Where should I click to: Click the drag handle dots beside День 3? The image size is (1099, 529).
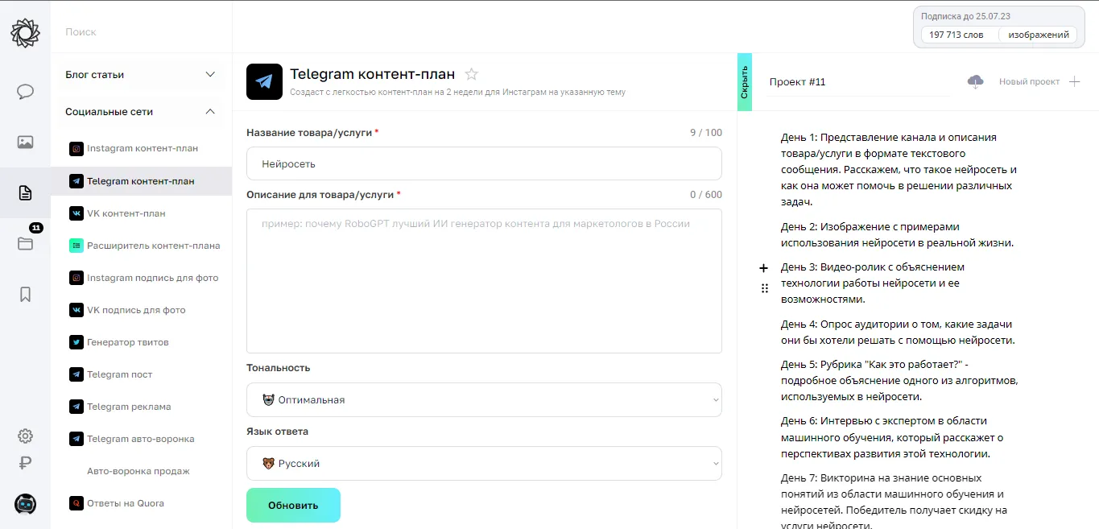pyautogui.click(x=764, y=288)
